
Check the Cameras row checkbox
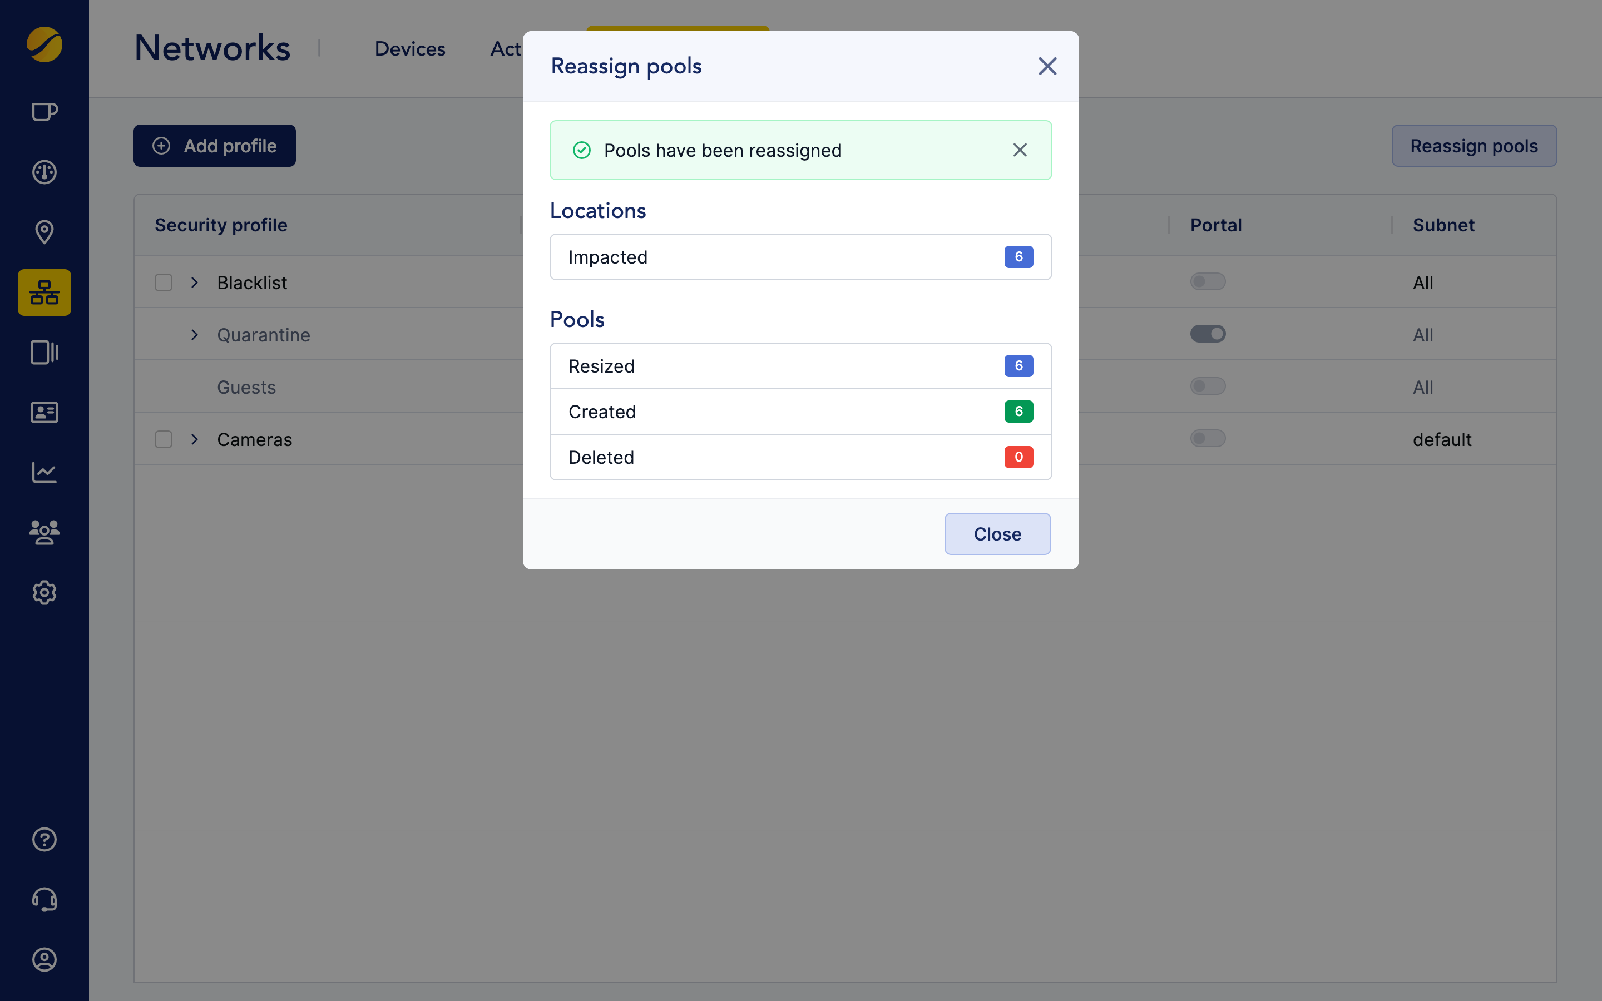pyautogui.click(x=164, y=439)
